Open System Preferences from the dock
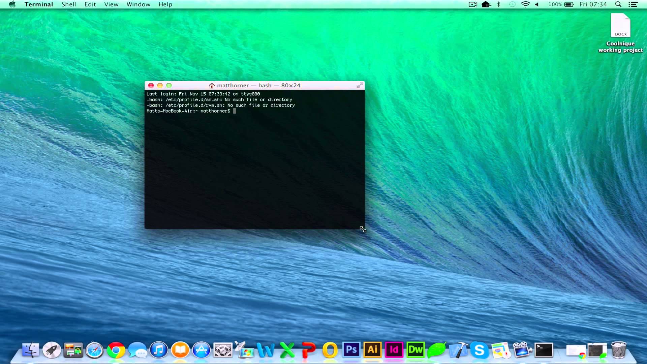The width and height of the screenshot is (647, 364). pos(223,350)
